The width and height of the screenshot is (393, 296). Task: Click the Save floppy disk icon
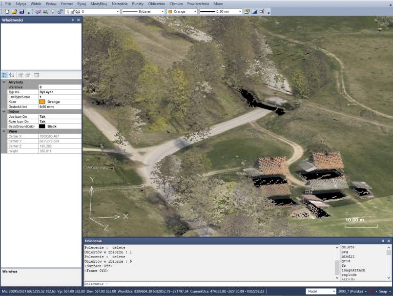pos(22,11)
